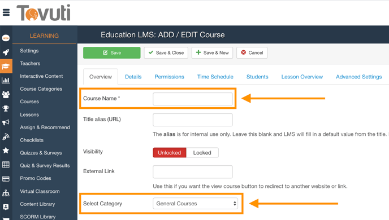Set visibility to Locked

(x=202, y=153)
